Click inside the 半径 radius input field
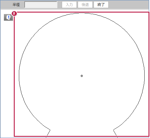This screenshot has width=150, height=138. 41,4
